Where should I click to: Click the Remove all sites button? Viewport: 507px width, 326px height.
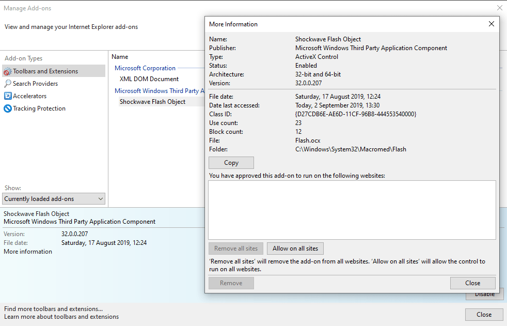(236, 249)
